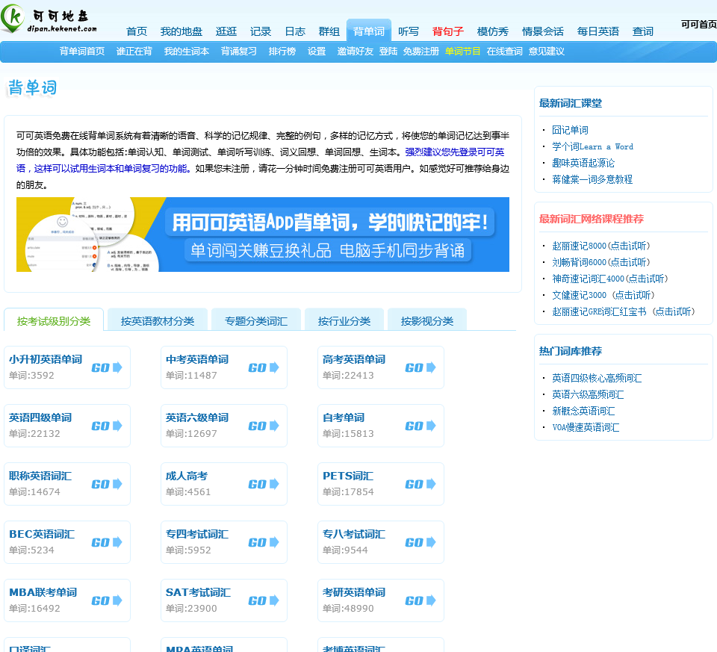Click 意见建议 in the submenu
Screen dimensions: 717x652
(x=547, y=52)
